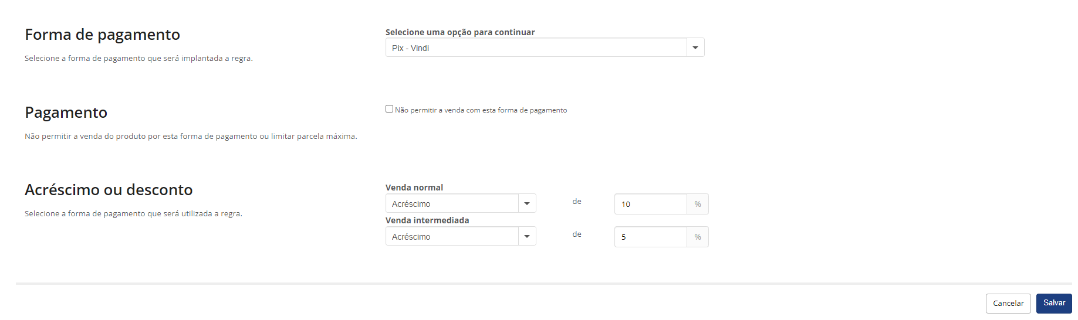Open the Venda normal Acréscimo dropdown
The image size is (1078, 320).
click(x=461, y=203)
